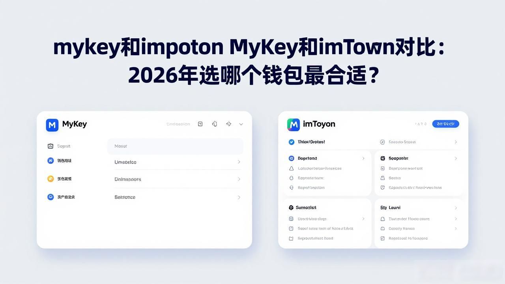Click the blue ring icon at MyKey sidebar bottom
Screen dimensions: 505x284
coord(50,197)
